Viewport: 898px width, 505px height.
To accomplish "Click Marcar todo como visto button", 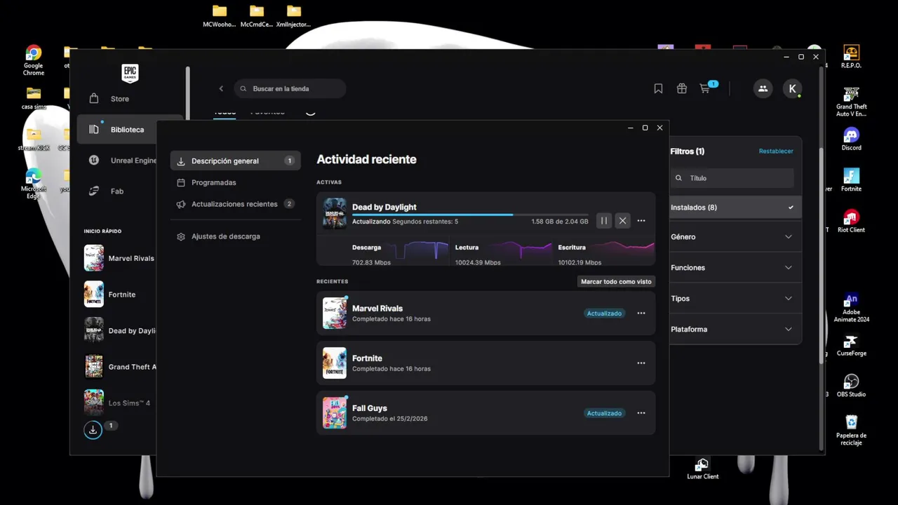I will point(616,281).
